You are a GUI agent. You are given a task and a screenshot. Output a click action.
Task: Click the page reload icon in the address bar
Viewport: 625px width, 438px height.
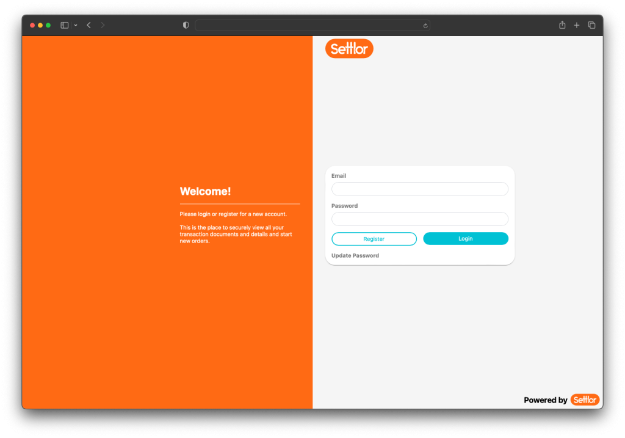(x=425, y=25)
